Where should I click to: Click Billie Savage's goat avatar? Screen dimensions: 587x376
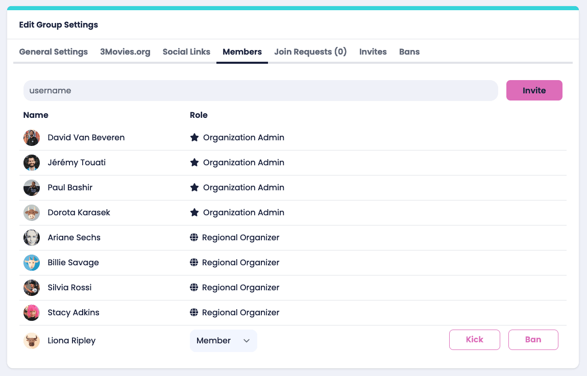[32, 263]
